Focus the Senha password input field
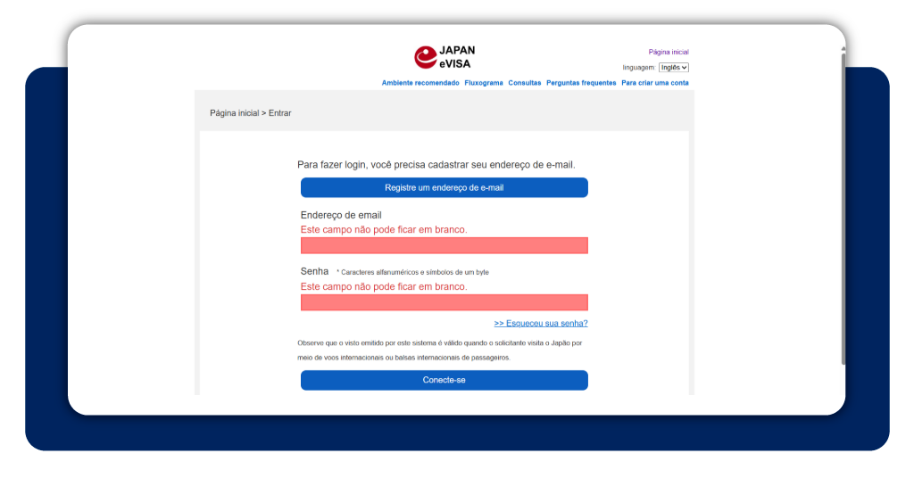The image size is (914, 478). pos(445,302)
